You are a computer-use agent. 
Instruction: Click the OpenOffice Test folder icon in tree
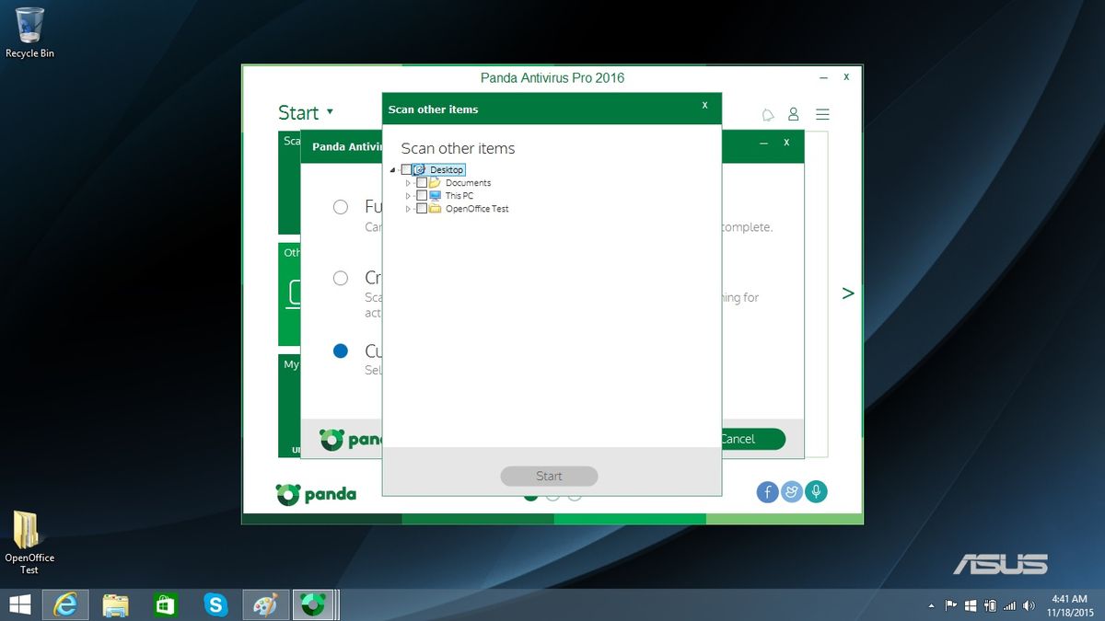[x=435, y=209]
